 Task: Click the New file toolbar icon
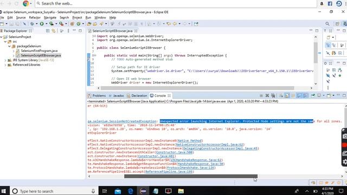coord(2,24)
